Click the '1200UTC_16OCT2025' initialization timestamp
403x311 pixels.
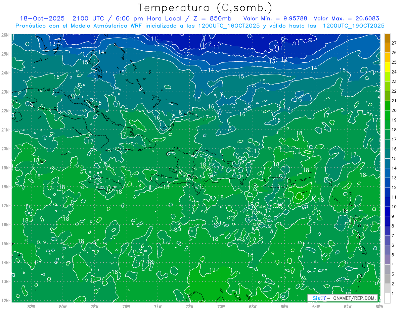click(x=229, y=26)
